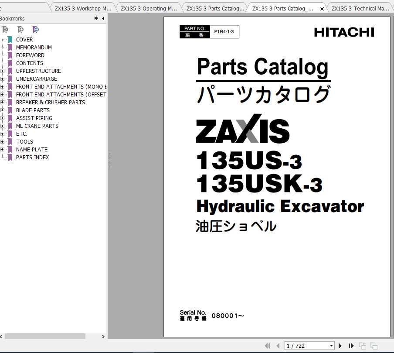Click the next view skip icon
This screenshot has height=353, width=394.
(x=351, y=346)
